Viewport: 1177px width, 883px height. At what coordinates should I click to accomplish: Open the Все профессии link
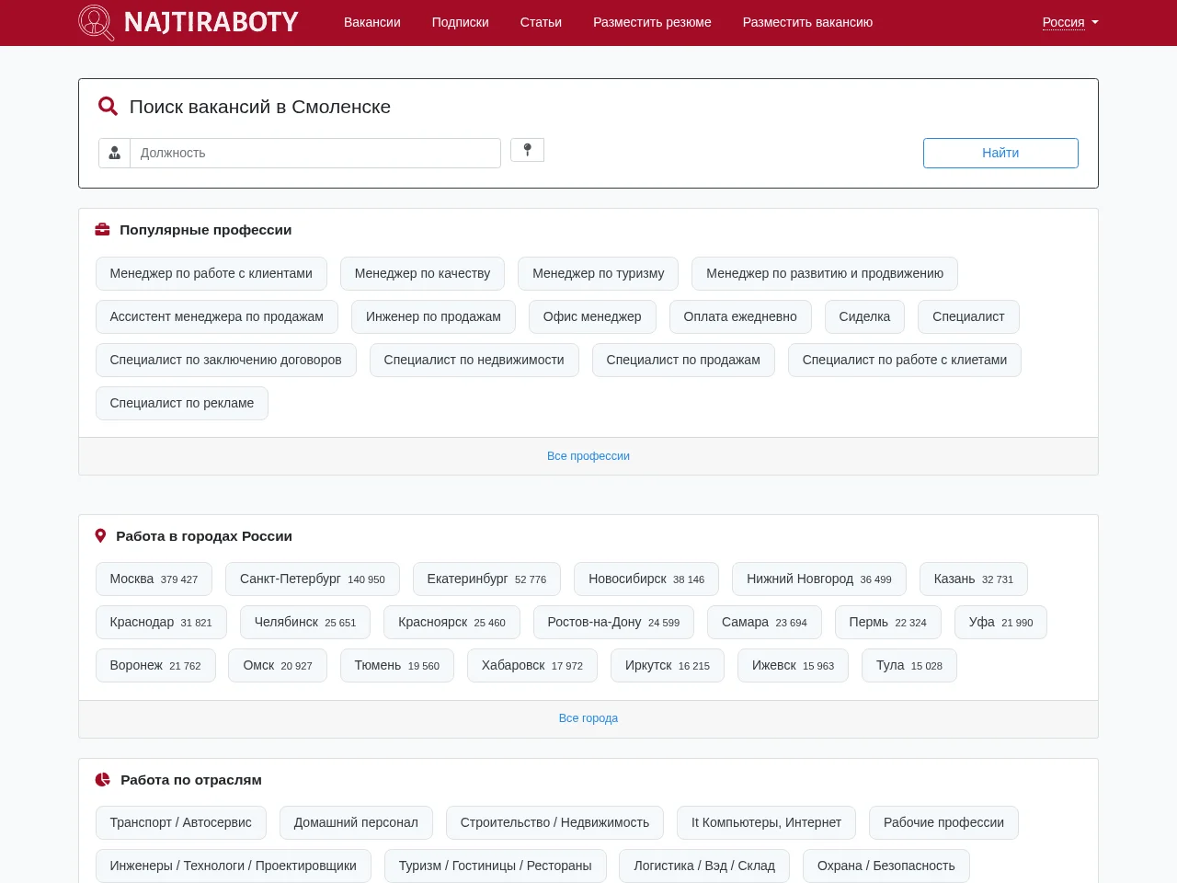(588, 456)
